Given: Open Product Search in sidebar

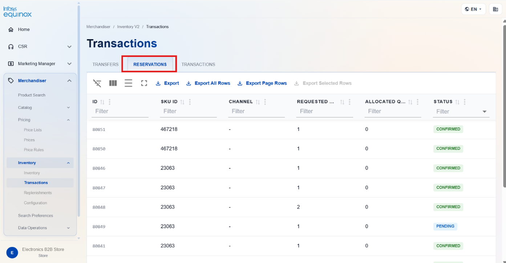Looking at the screenshot, I should click(32, 95).
